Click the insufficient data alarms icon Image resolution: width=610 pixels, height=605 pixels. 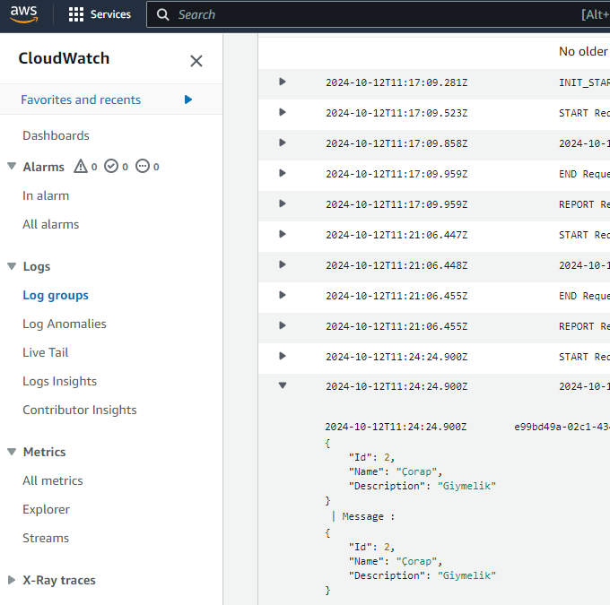[142, 167]
